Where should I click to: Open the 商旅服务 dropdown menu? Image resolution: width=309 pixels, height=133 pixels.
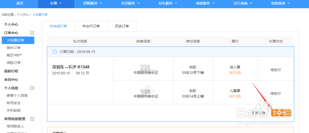point(205,3)
